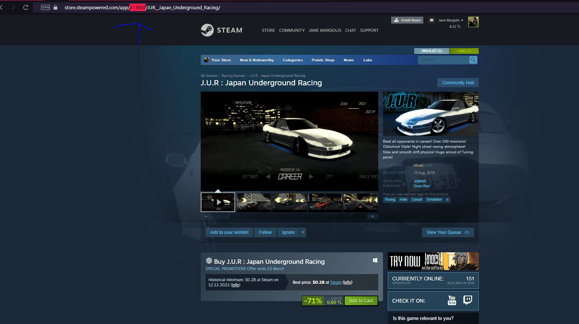Click the green Add to Cart button
Screen dimensions: 579x324
pyautogui.click(x=361, y=301)
